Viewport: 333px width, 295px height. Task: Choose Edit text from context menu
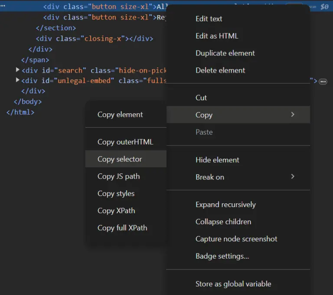coord(238,19)
